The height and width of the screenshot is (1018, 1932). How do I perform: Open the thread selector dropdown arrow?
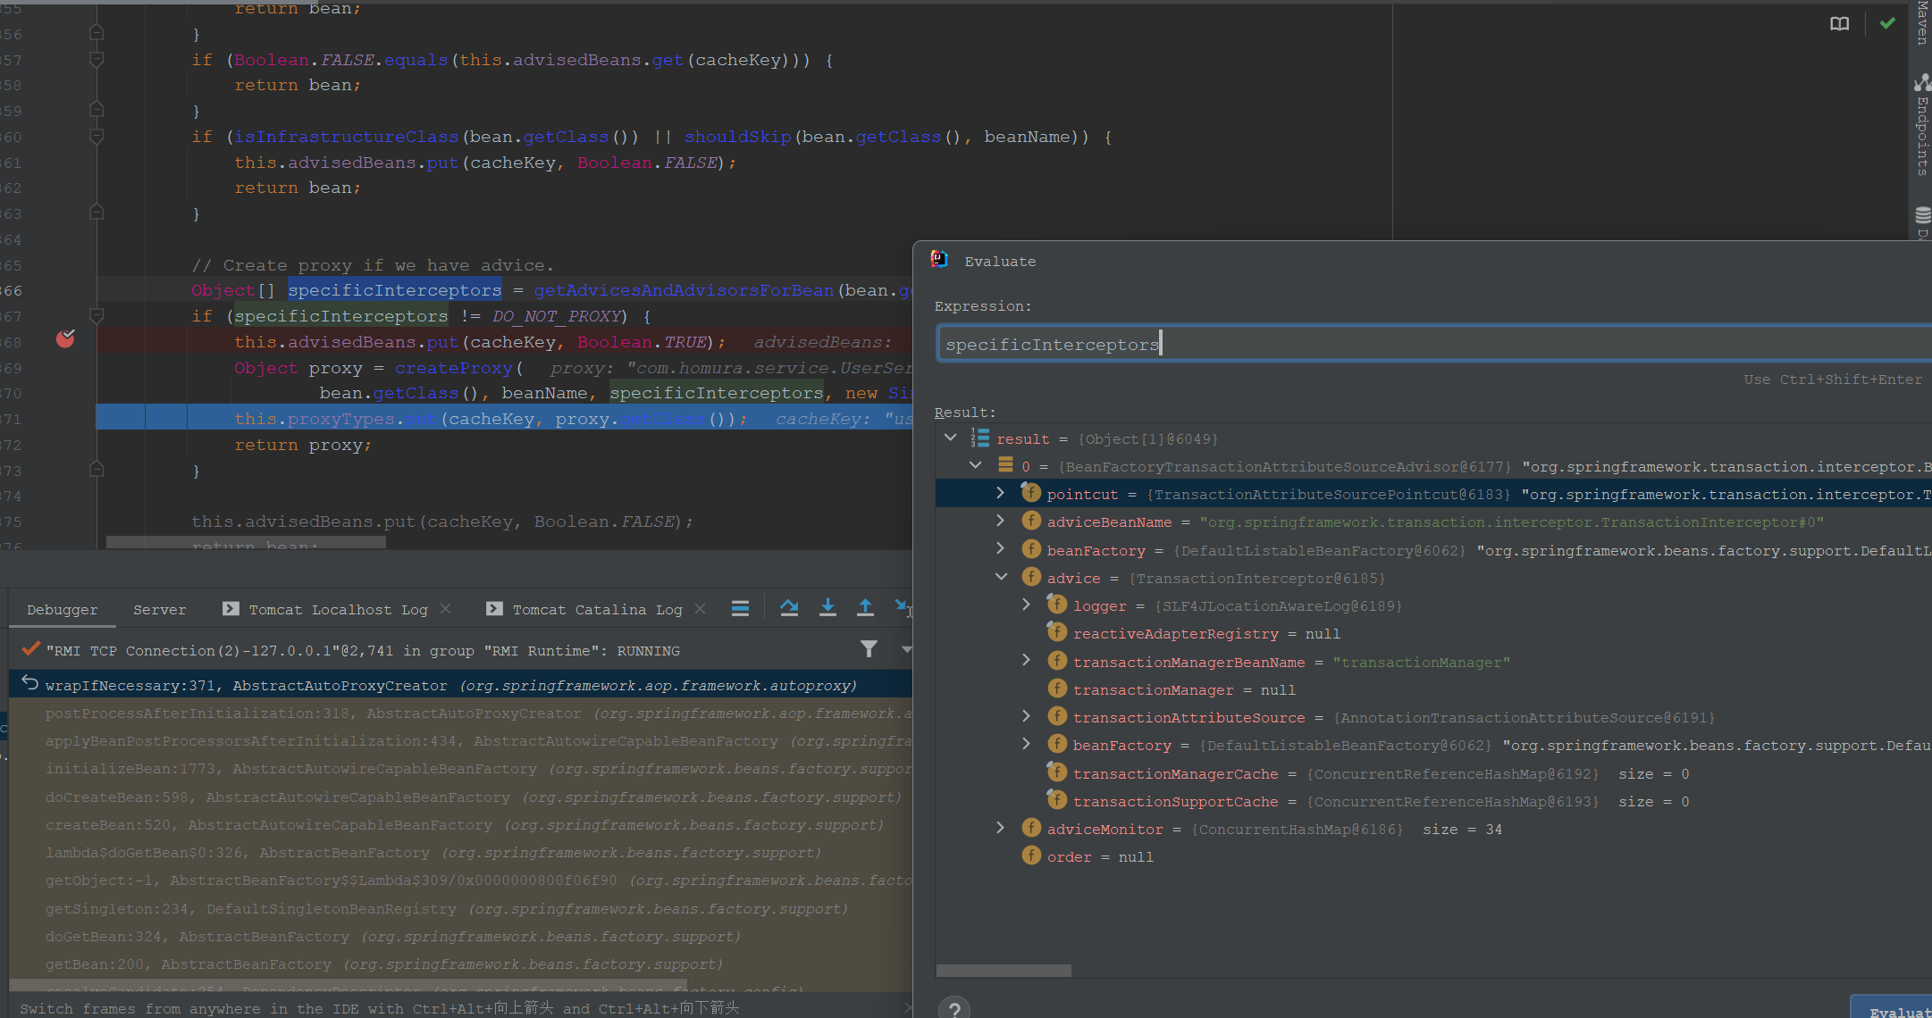tap(906, 649)
